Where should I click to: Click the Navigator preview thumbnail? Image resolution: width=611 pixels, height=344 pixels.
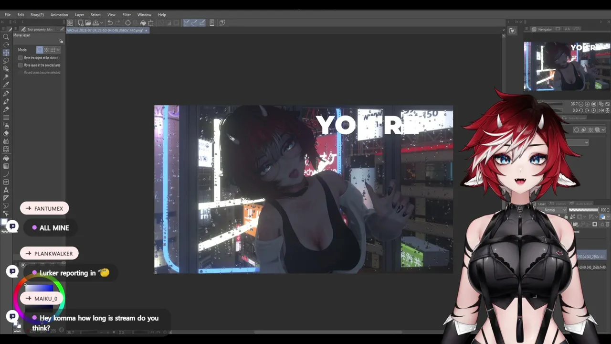point(567,66)
